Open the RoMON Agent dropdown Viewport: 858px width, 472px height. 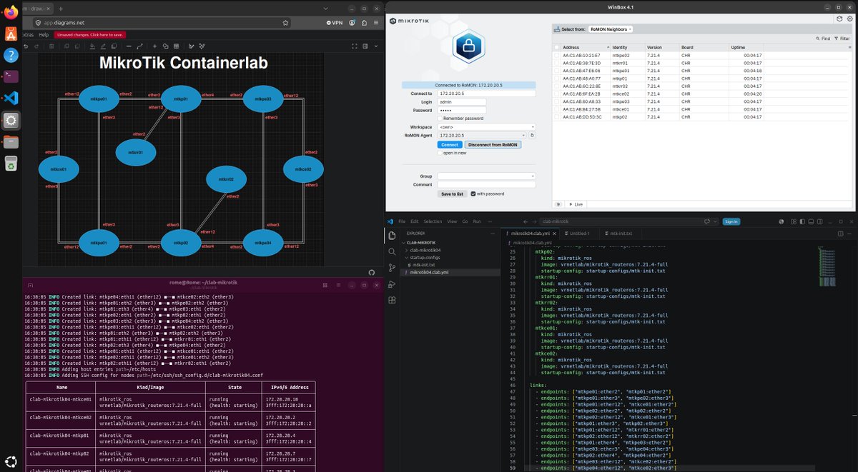tap(482, 135)
